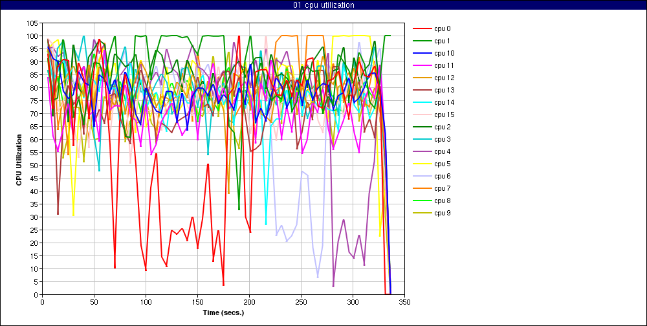Select the 'cpu 4' legend label

pyautogui.click(x=442, y=151)
